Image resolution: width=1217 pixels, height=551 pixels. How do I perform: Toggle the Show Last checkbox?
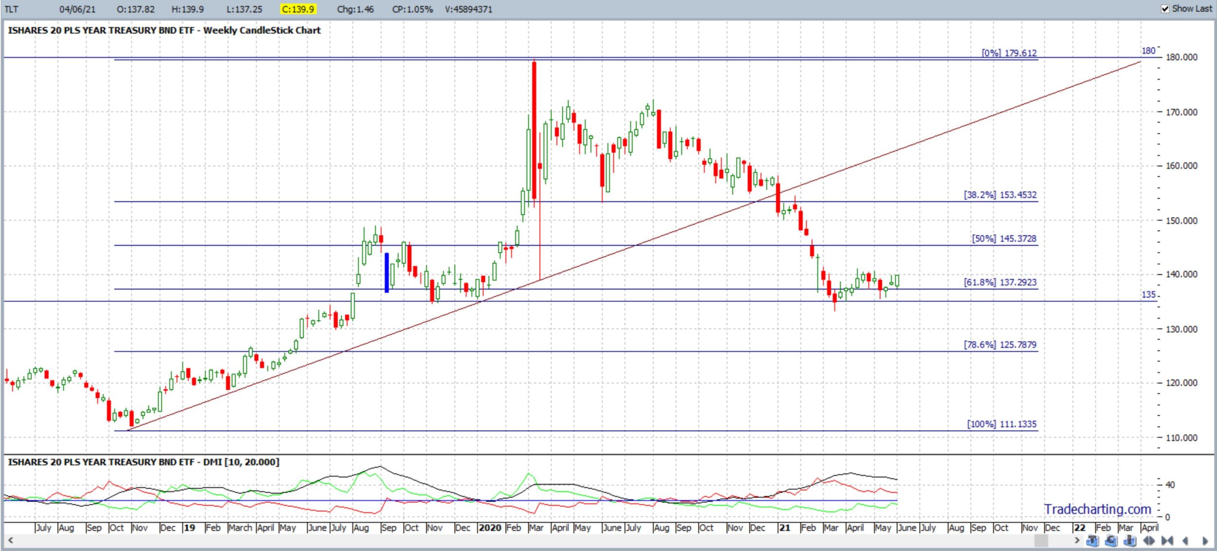[1165, 9]
